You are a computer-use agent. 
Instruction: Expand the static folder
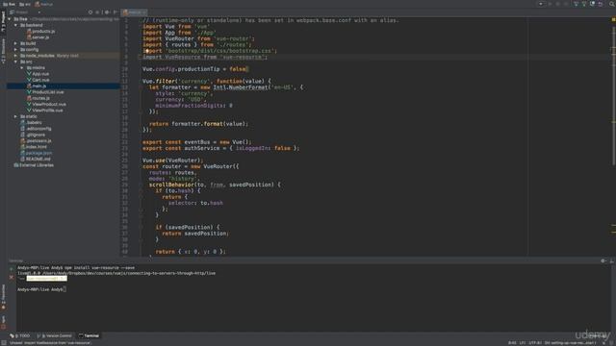[15, 116]
